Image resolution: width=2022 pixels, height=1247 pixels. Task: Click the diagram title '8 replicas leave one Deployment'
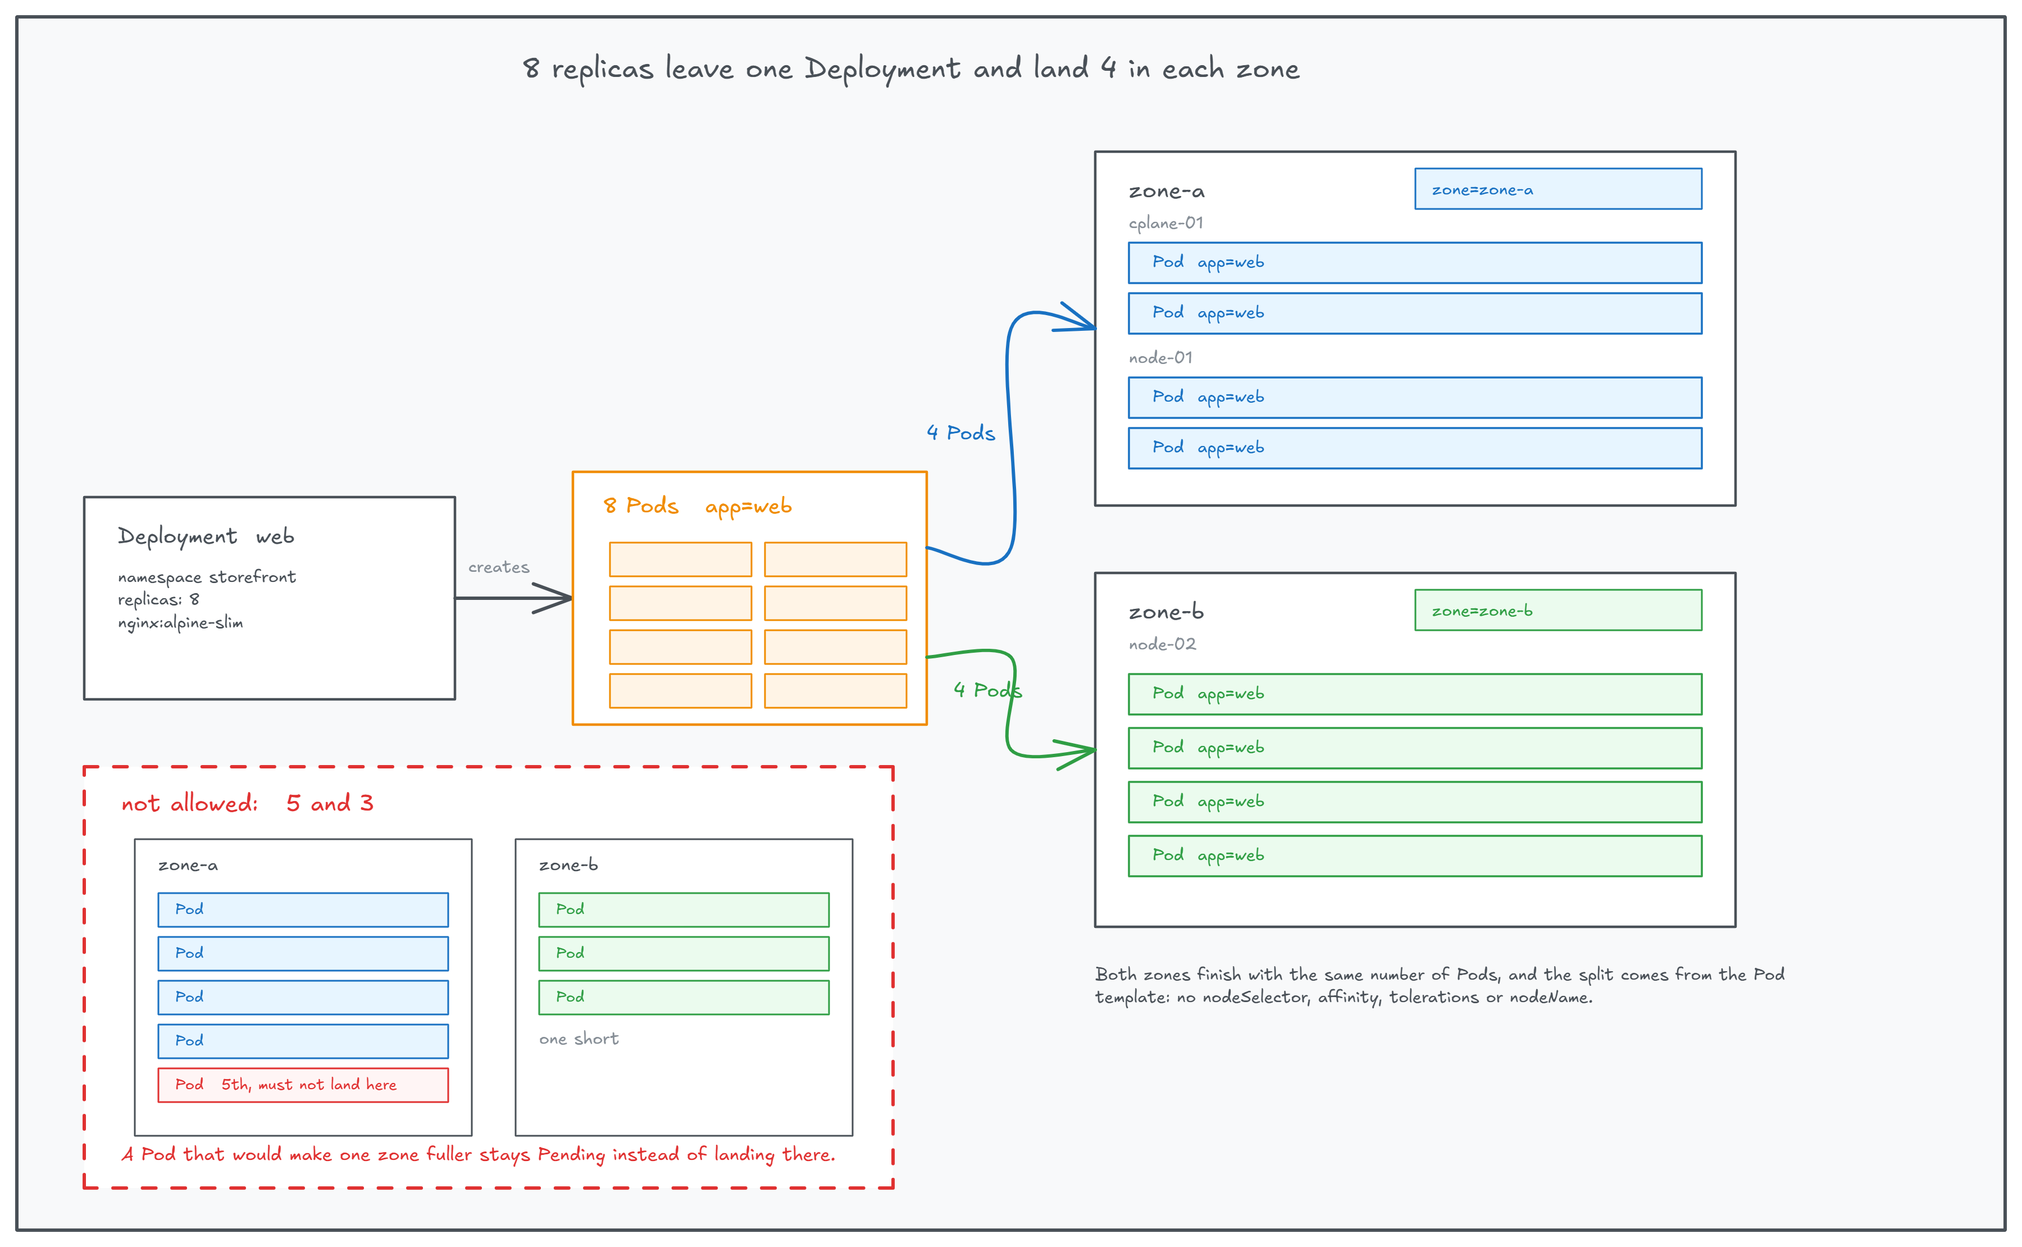[x=910, y=69]
